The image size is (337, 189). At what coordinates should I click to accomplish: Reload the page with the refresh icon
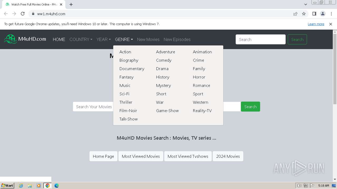[x=23, y=14]
